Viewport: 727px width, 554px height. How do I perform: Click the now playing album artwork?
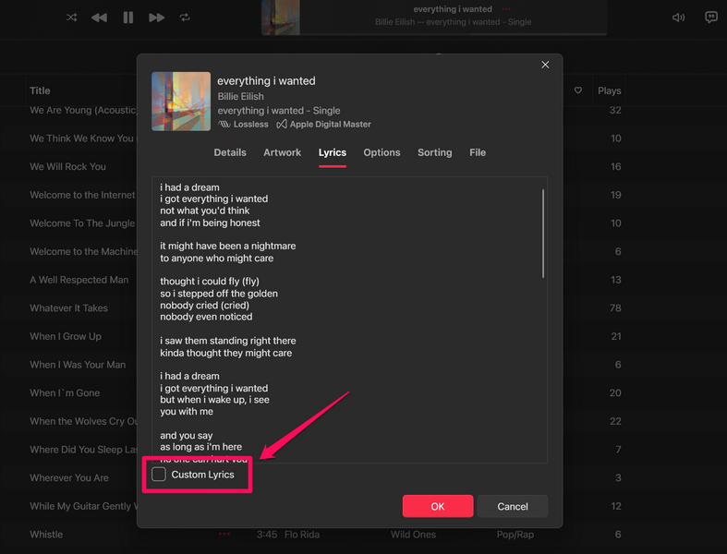[281, 18]
